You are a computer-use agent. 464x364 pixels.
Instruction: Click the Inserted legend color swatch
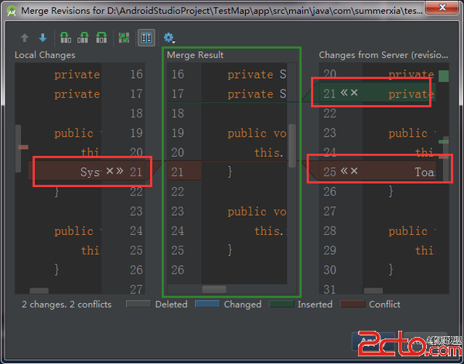281,304
